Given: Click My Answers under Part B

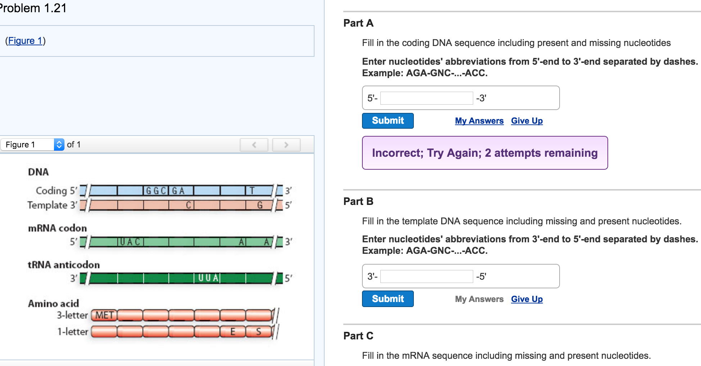Looking at the screenshot, I should pos(479,299).
